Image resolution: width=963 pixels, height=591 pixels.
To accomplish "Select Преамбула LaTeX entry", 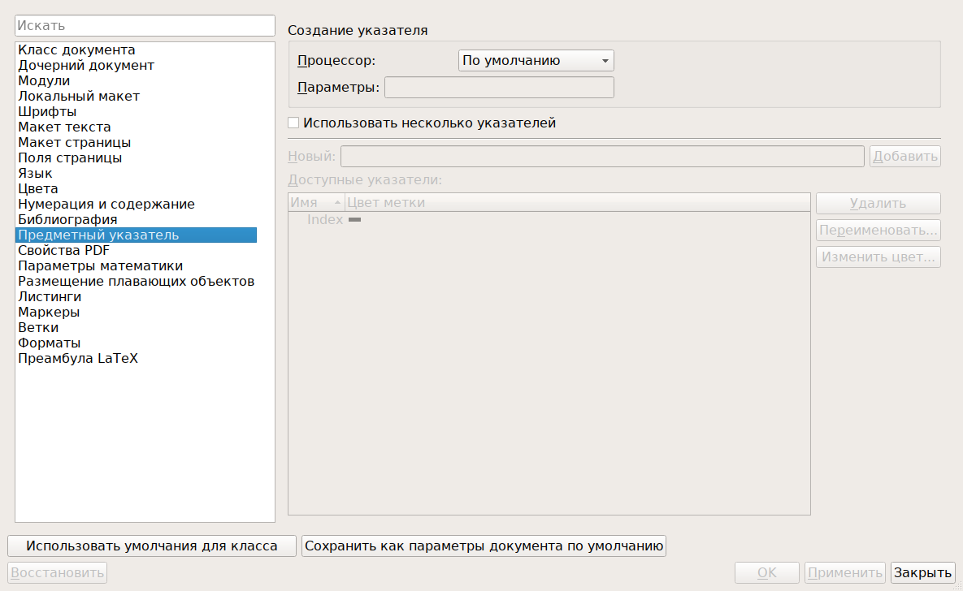I will click(136, 358).
